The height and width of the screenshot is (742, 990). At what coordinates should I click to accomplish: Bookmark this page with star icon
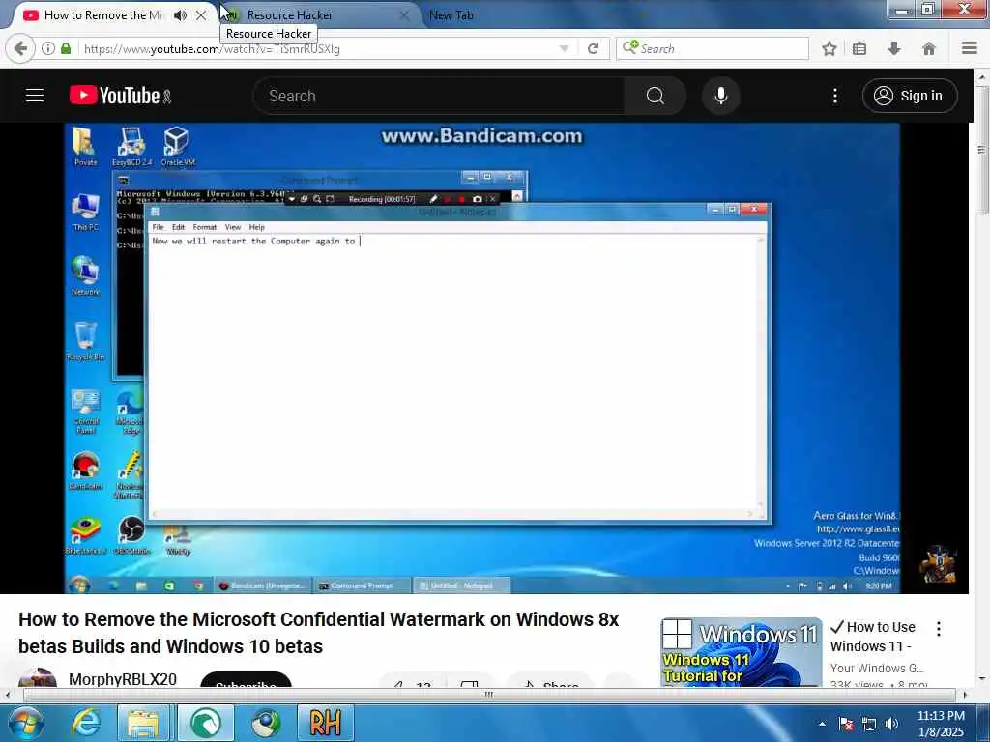coord(829,48)
